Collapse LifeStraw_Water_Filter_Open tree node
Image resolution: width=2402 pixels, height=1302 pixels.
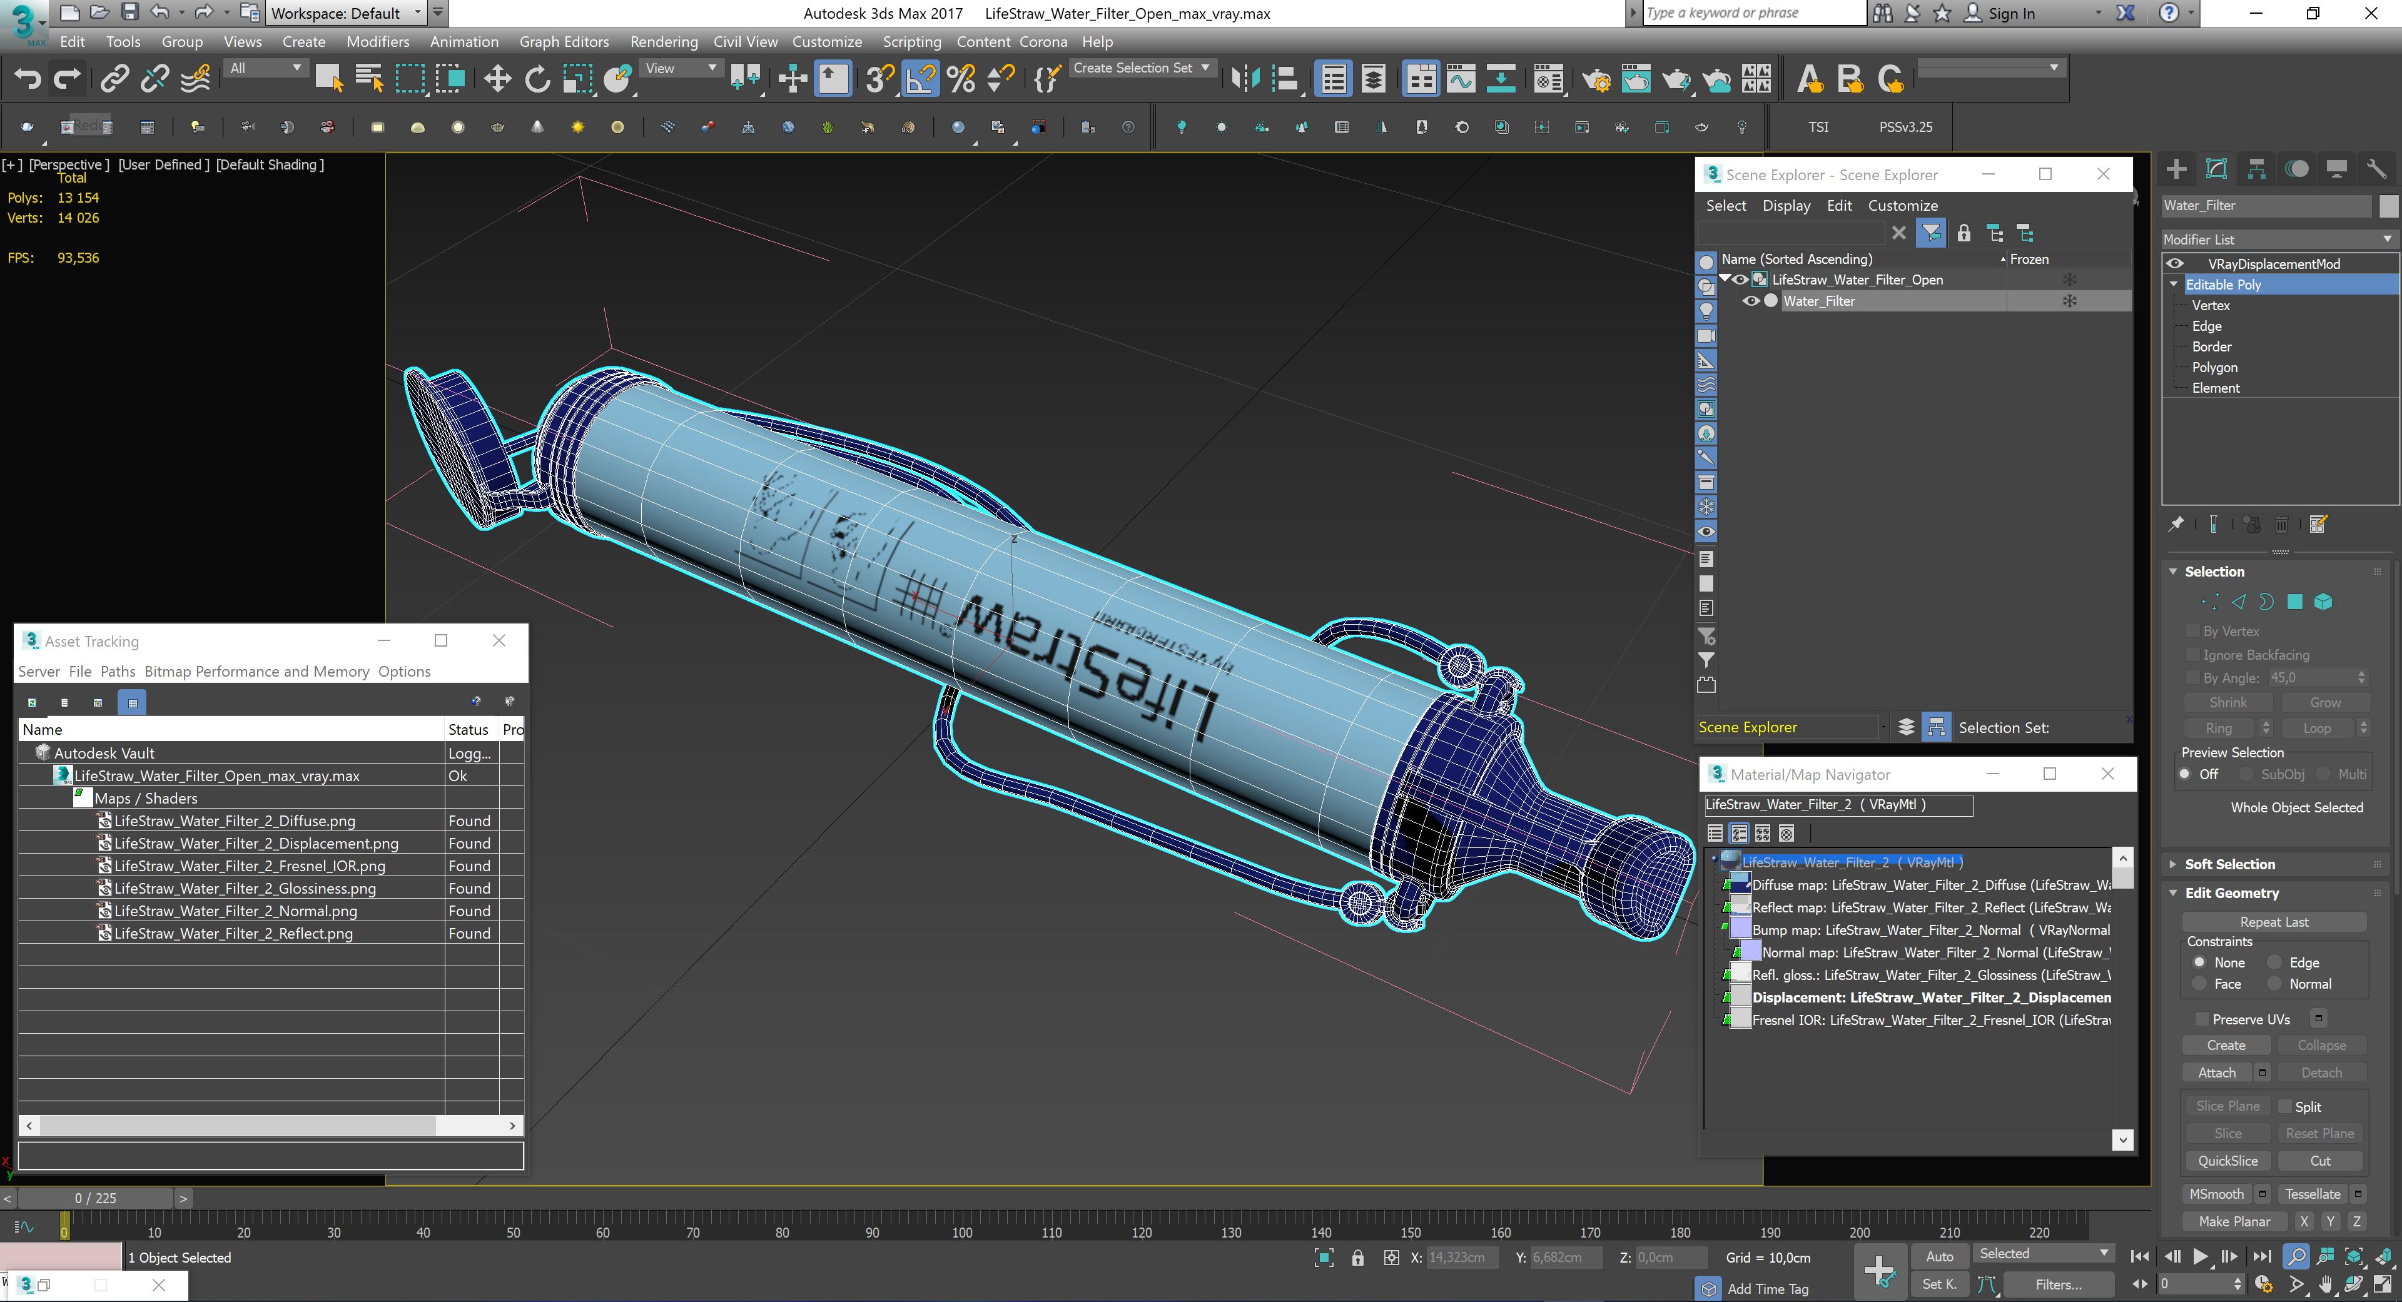click(1725, 279)
